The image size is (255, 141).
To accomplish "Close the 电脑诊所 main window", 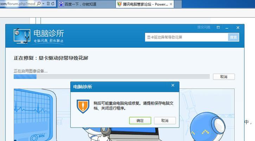I will pos(238,28).
